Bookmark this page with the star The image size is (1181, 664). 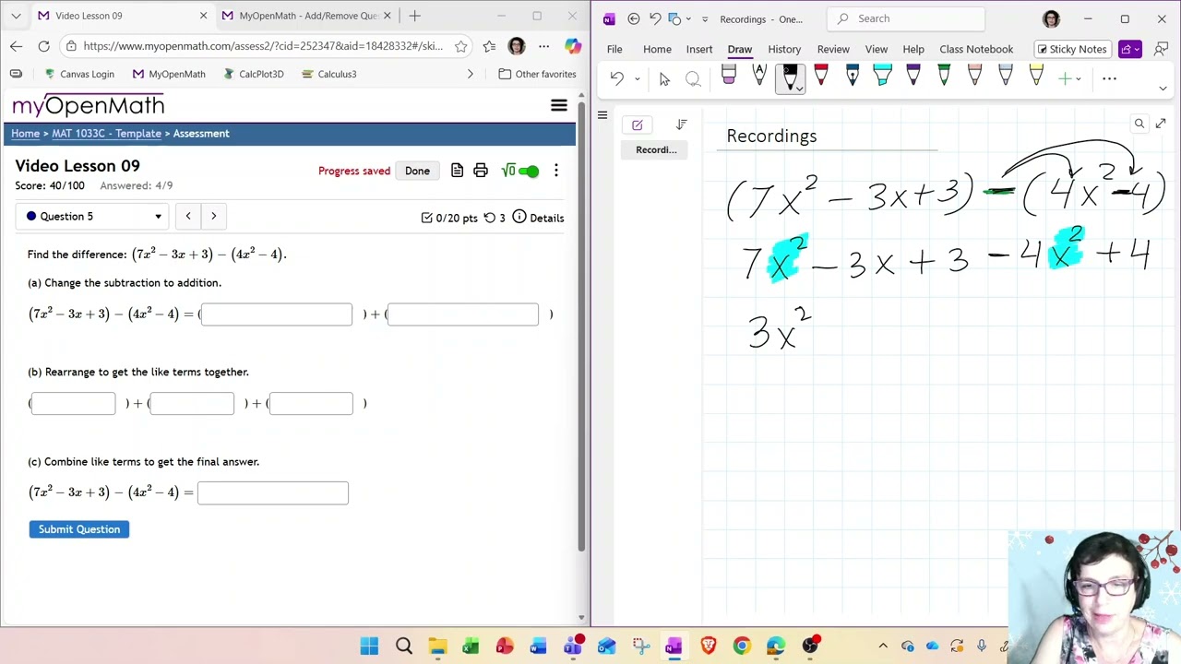[460, 46]
